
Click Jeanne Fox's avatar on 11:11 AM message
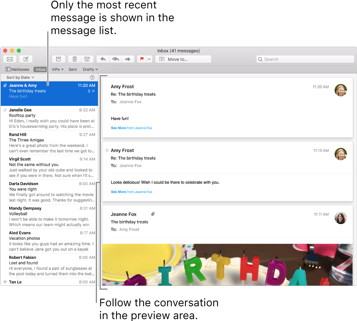click(341, 218)
